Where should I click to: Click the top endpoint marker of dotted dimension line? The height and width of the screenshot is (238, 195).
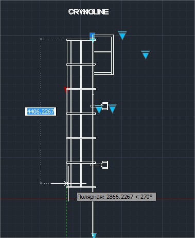click(41, 39)
